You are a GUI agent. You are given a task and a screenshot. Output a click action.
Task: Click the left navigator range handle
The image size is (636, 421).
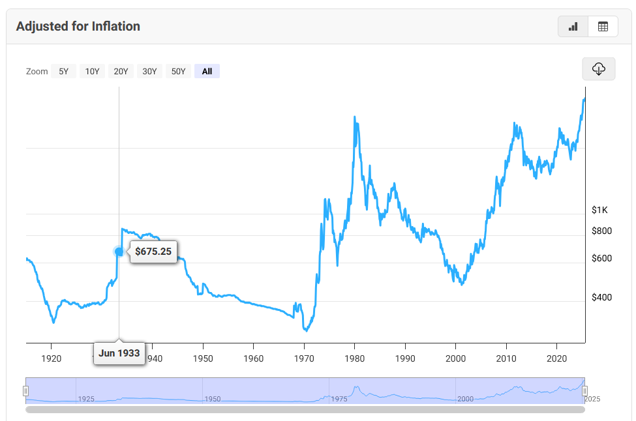(26, 390)
